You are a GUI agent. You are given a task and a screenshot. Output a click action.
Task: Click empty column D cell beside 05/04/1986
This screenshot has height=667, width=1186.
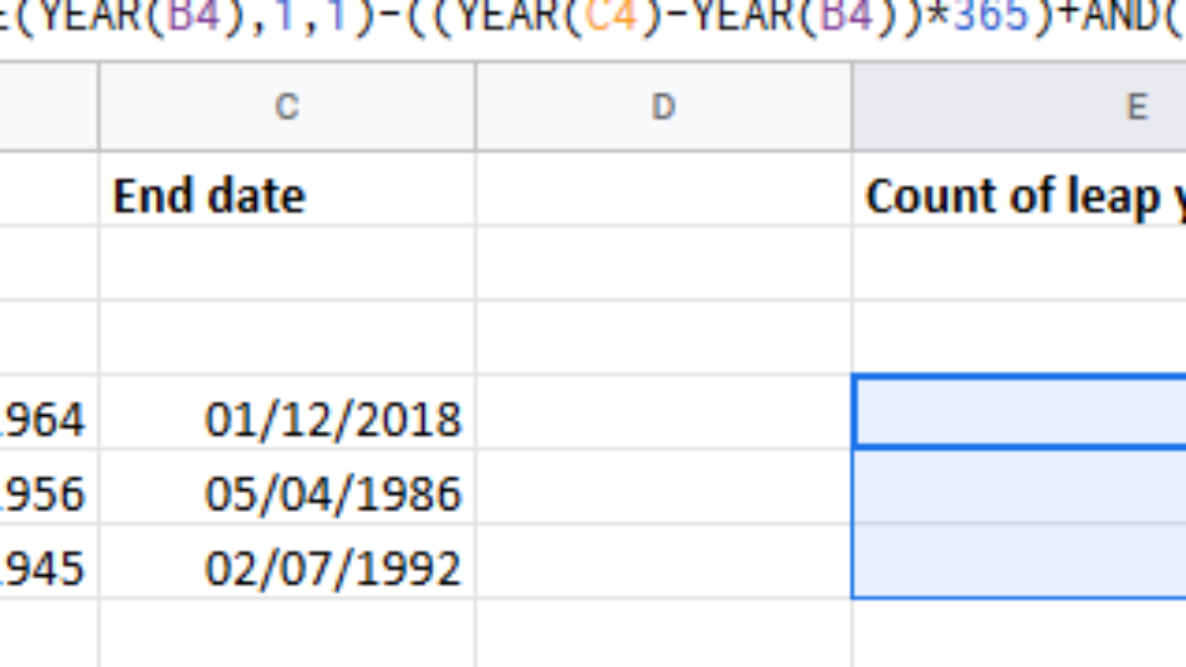tap(663, 487)
